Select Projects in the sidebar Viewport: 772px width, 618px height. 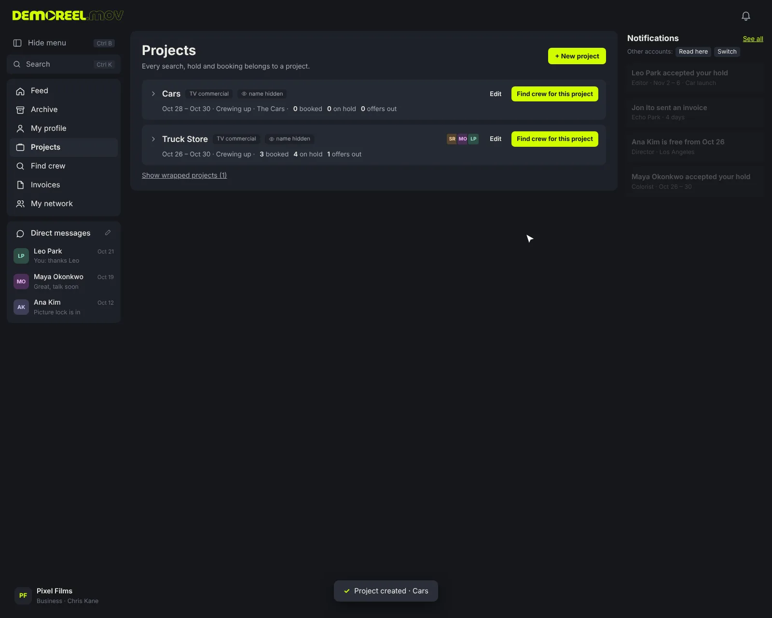pyautogui.click(x=64, y=147)
